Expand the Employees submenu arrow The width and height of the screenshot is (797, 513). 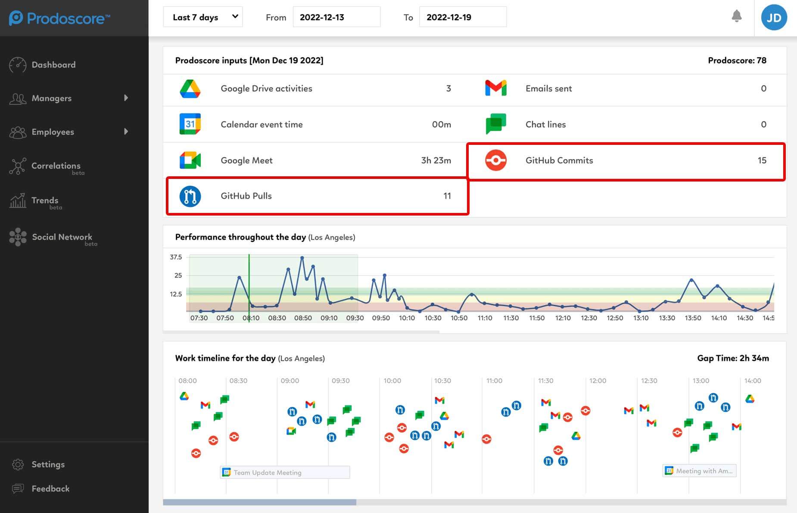pos(126,131)
